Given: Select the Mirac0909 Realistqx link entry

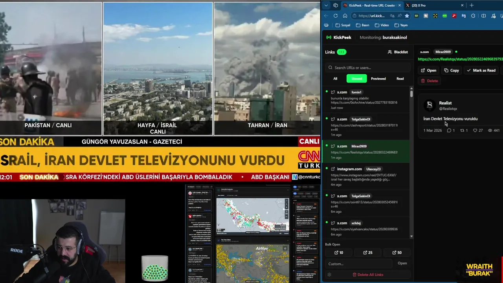Looking at the screenshot, I should pyautogui.click(x=365, y=152).
